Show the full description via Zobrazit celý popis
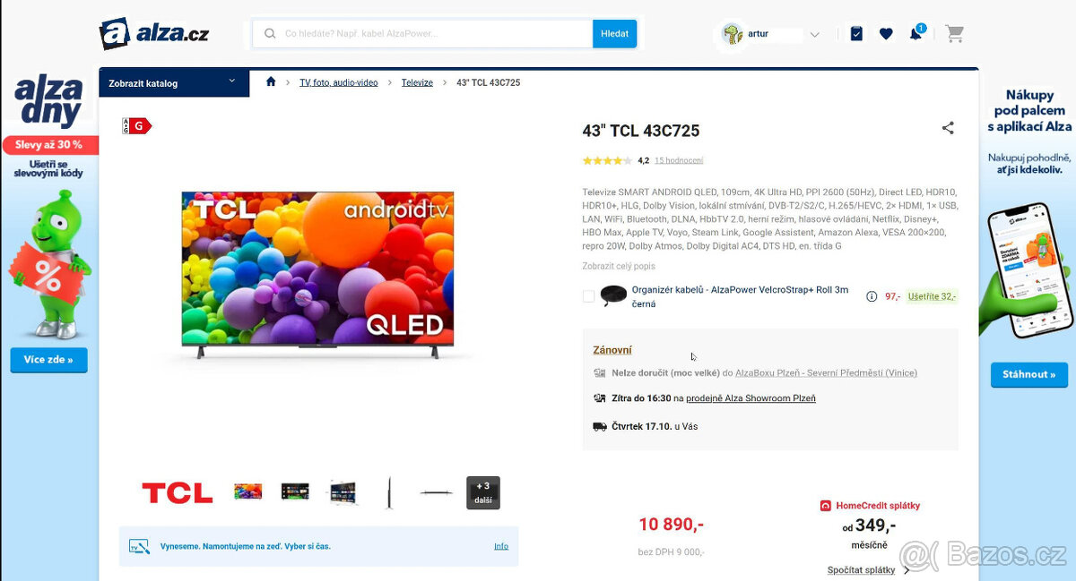The width and height of the screenshot is (1076, 581). [x=619, y=266]
